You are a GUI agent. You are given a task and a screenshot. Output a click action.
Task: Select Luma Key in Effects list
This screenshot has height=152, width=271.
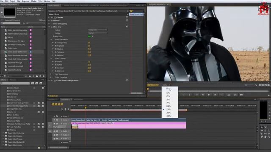(13, 112)
